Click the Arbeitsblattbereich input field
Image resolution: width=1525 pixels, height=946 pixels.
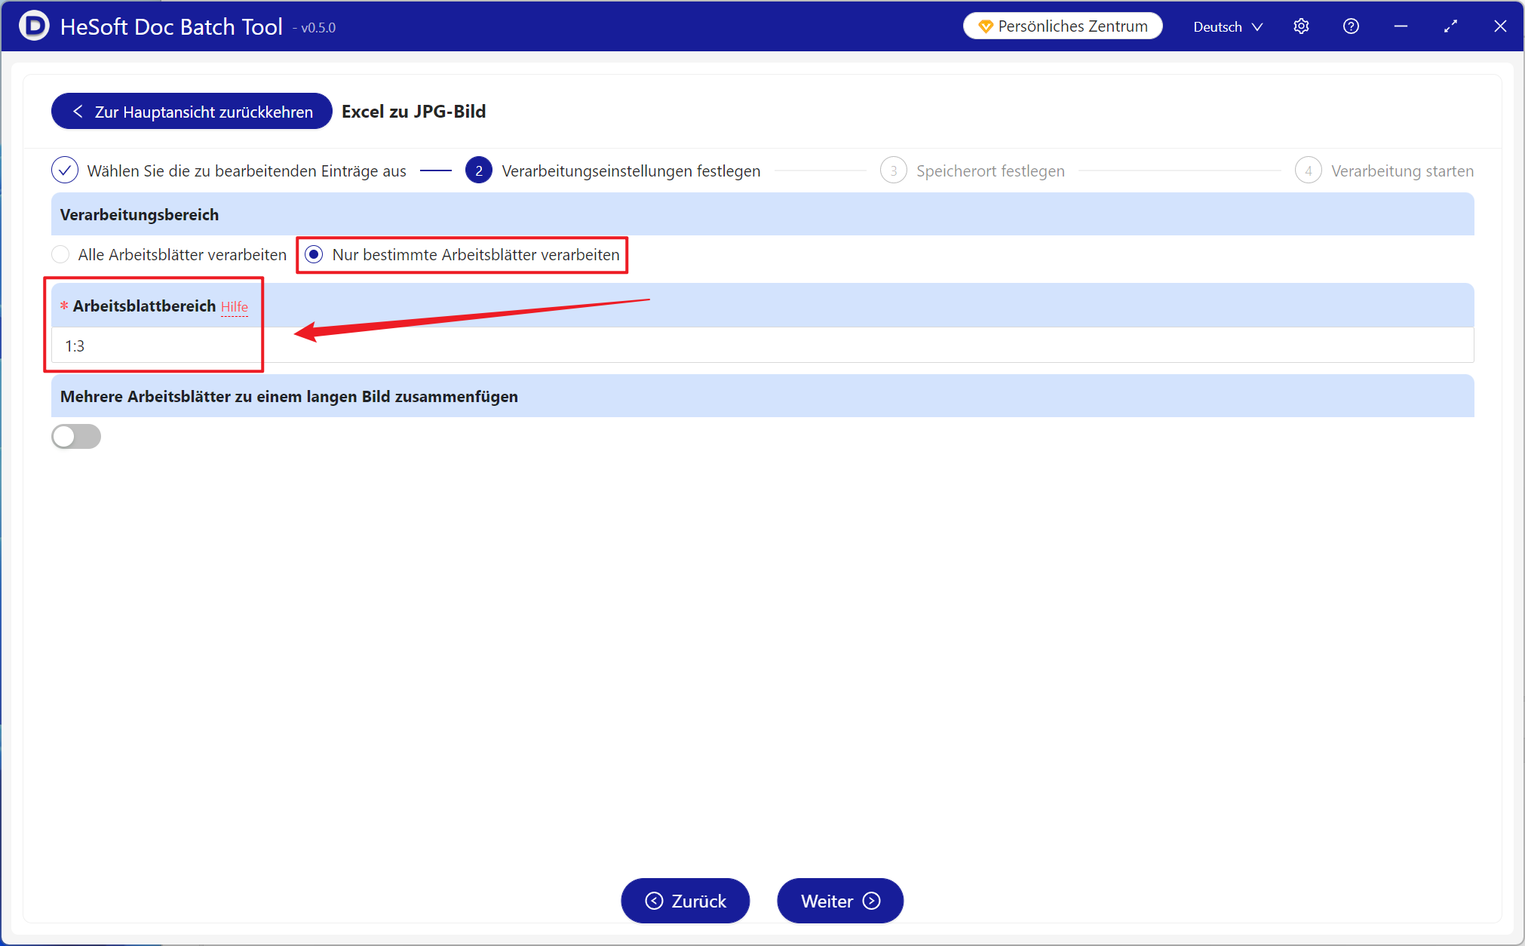pyautogui.click(x=762, y=346)
